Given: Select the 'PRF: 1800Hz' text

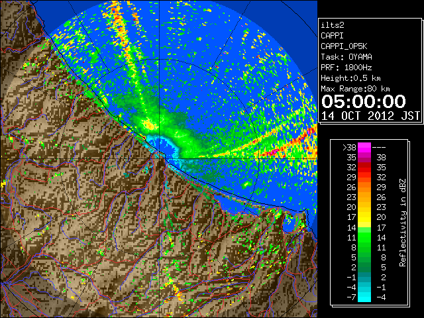Looking at the screenshot, I should [346, 68].
